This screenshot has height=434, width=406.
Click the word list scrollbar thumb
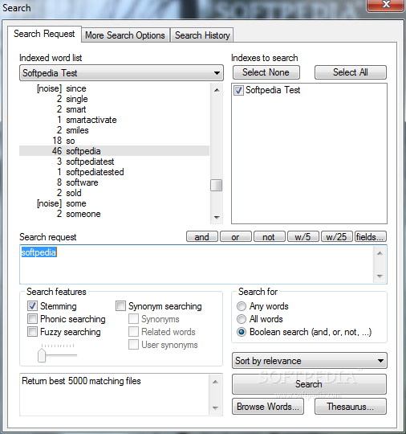click(216, 185)
